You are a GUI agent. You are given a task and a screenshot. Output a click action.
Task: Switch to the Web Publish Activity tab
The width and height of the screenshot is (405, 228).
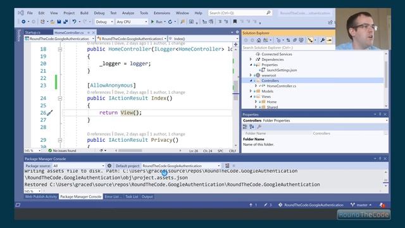click(x=40, y=197)
